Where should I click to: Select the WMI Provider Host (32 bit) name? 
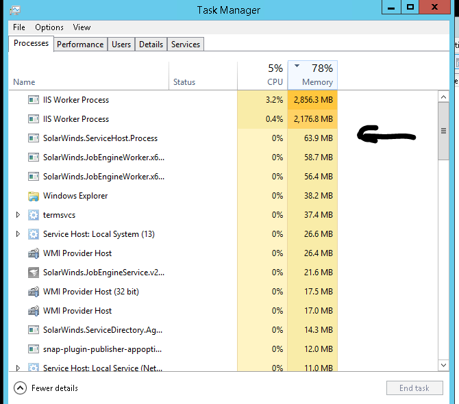[90, 292]
